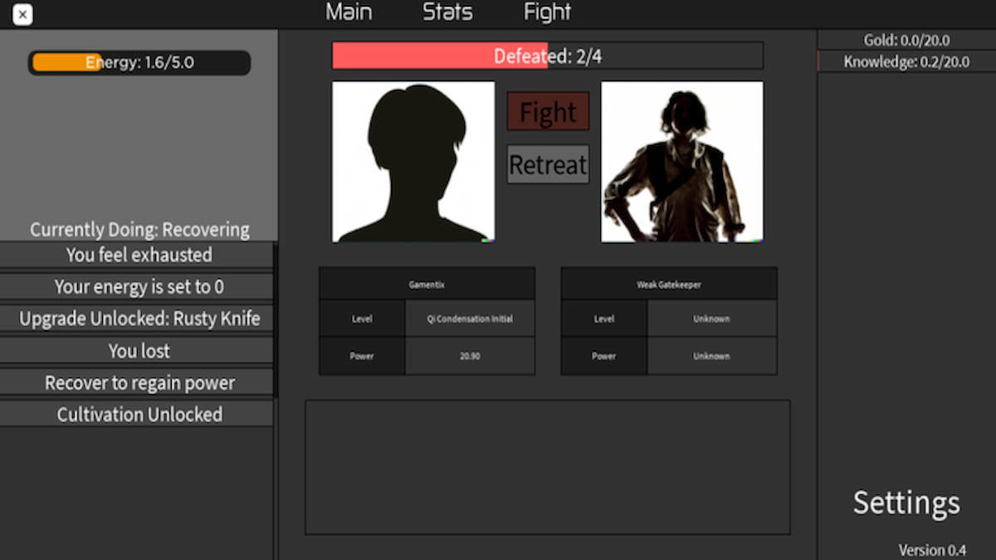The width and height of the screenshot is (996, 560).
Task: Click the Gold resource counter
Action: pyautogui.click(x=906, y=40)
